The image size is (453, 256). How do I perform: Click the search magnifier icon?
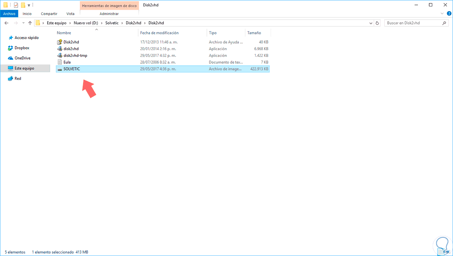(445, 23)
